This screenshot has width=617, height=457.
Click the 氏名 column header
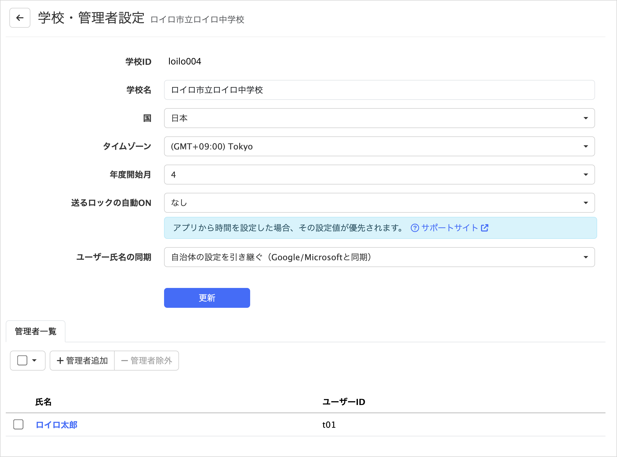pos(43,402)
